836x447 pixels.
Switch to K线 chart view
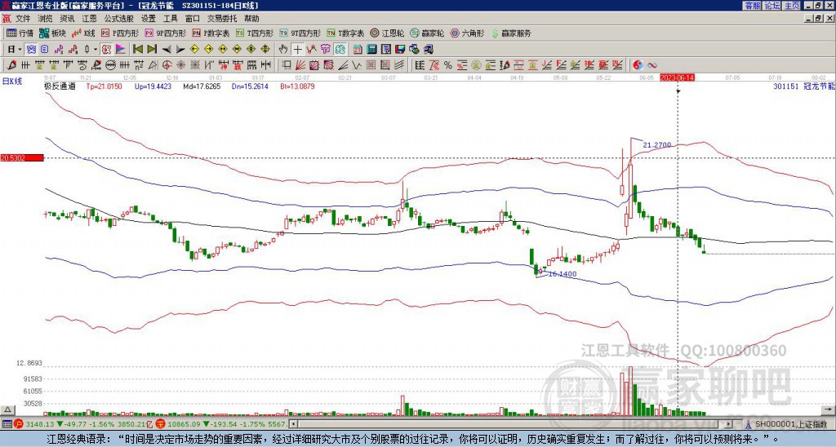click(x=84, y=33)
